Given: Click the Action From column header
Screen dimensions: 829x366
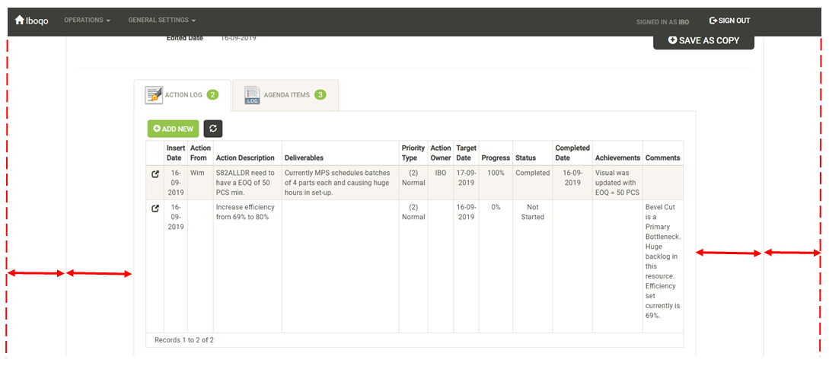Looking at the screenshot, I should click(200, 153).
